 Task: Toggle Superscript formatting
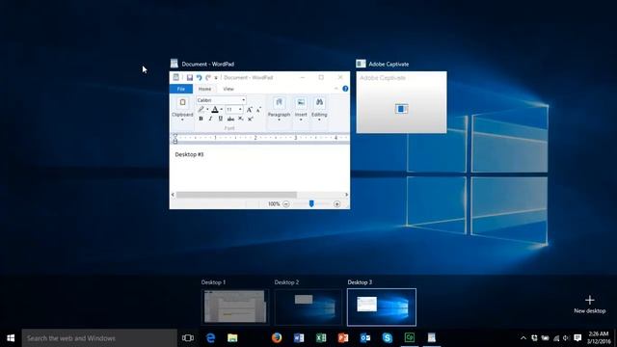251,119
